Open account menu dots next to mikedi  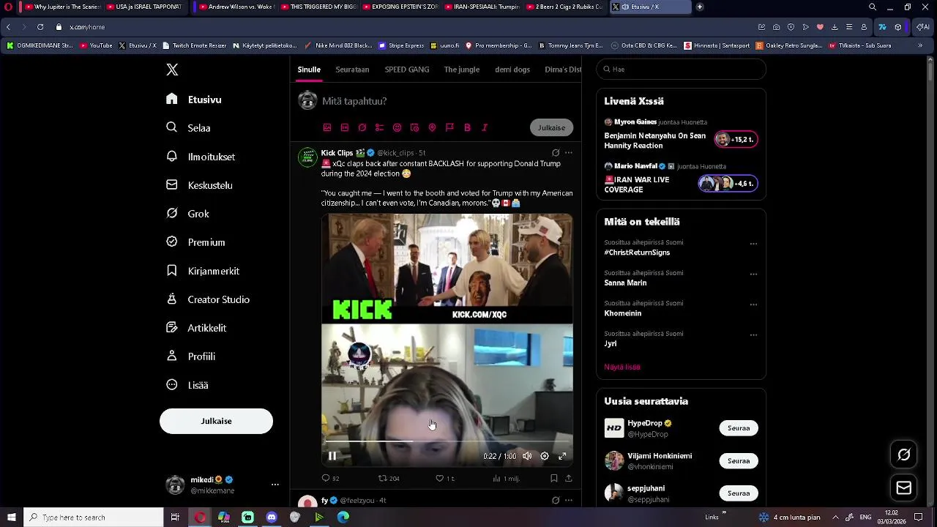[x=275, y=485]
